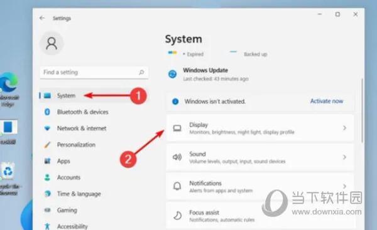Viewport: 377px width, 230px height.
Task: Select System in the sidebar
Action: tap(94, 95)
